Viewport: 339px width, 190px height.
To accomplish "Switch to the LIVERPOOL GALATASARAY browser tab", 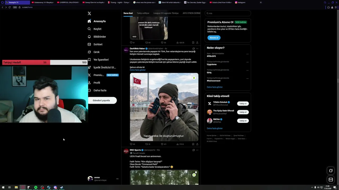I will (x=68, y=2).
